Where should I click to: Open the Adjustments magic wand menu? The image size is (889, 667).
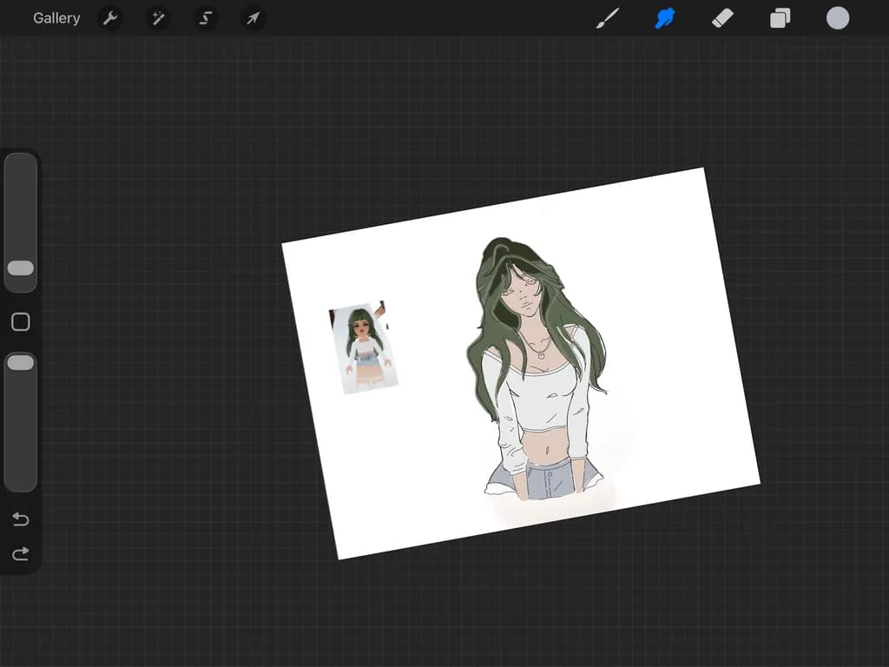(x=158, y=18)
